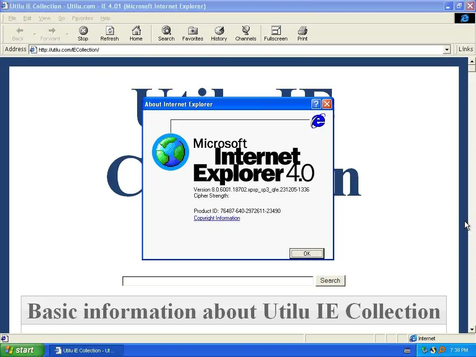The image size is (476, 357).
Task: Open the Search pane from toolbar
Action: point(166,33)
